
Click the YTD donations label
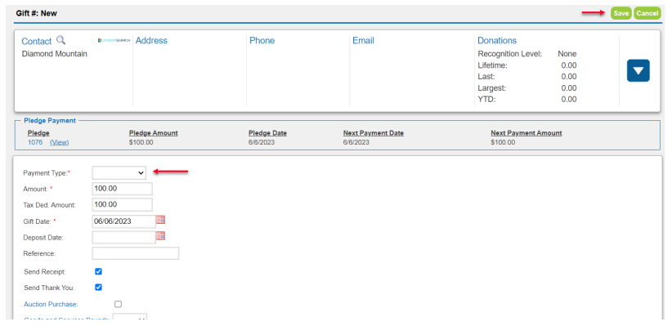[x=486, y=100]
